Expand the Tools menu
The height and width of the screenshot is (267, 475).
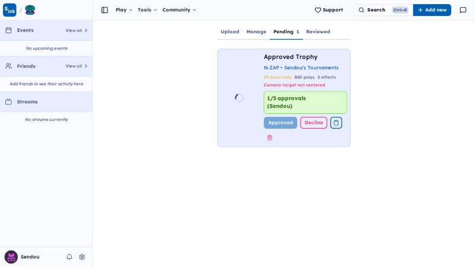tap(147, 10)
